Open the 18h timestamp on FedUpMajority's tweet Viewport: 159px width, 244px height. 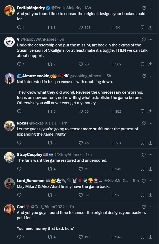[88, 8]
